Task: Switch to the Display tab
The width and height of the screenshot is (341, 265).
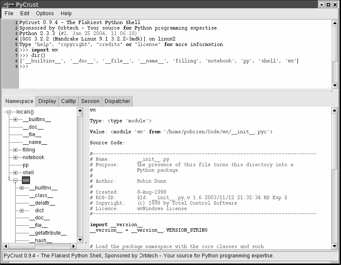Action: coord(47,101)
